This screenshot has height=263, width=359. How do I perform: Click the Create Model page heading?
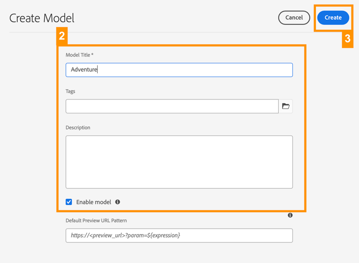42,18
